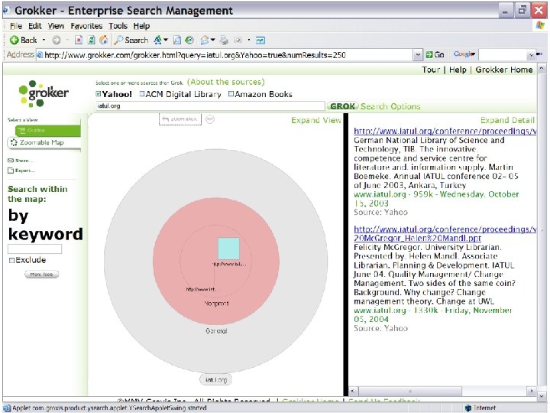Switch to the Outline view
Viewport: 550px width, 413px height.
pyautogui.click(x=47, y=130)
